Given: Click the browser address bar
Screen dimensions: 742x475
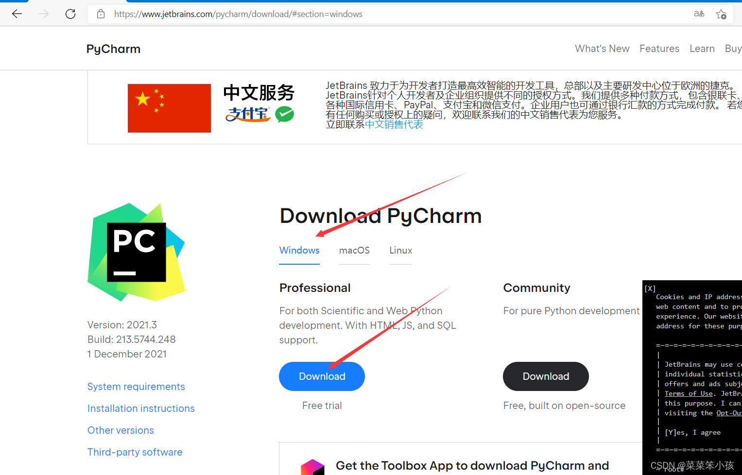Looking at the screenshot, I should [238, 14].
